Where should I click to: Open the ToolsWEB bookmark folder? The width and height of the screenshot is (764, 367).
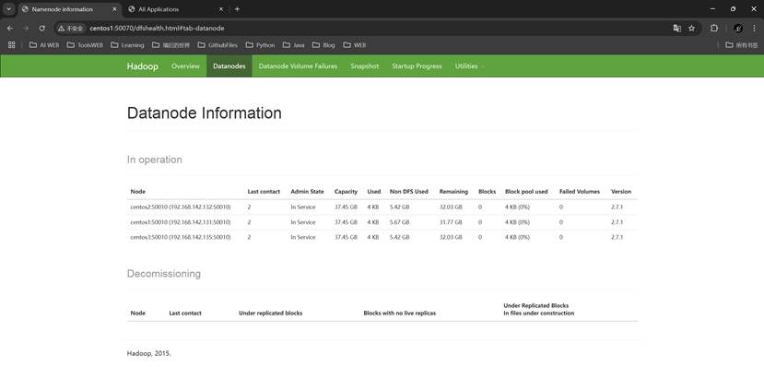(x=85, y=45)
